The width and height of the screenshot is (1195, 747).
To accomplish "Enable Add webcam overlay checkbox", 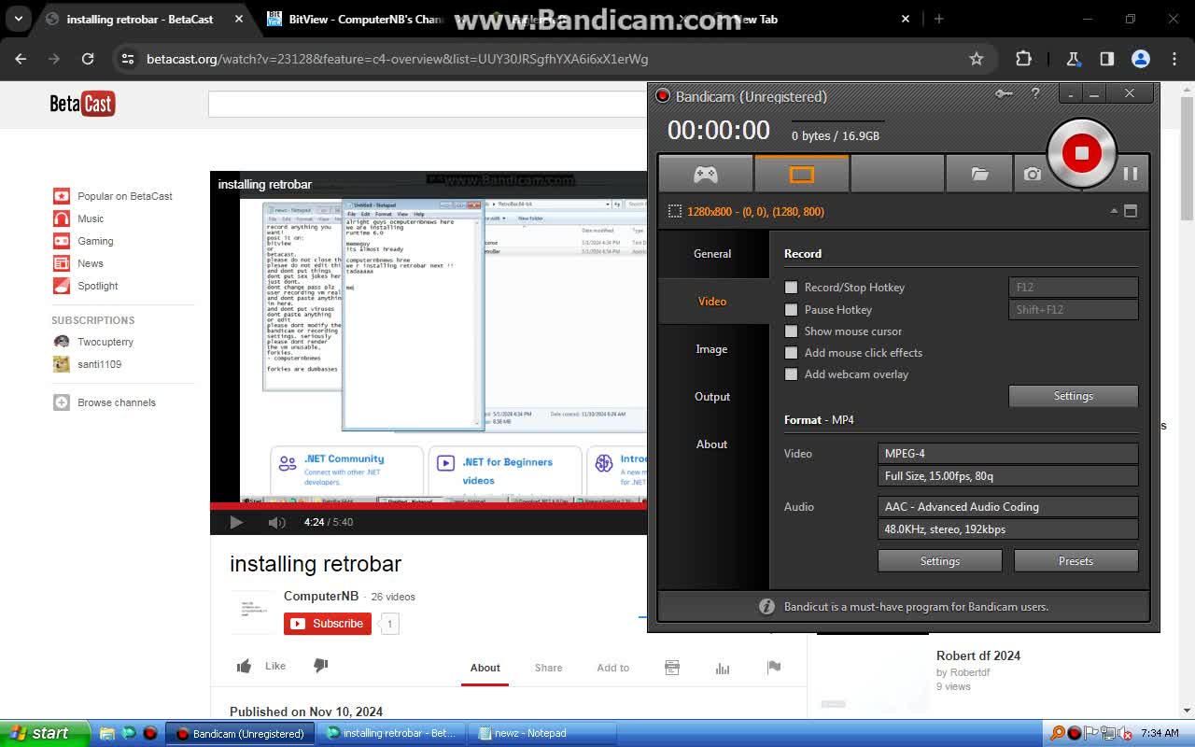I will [x=792, y=374].
